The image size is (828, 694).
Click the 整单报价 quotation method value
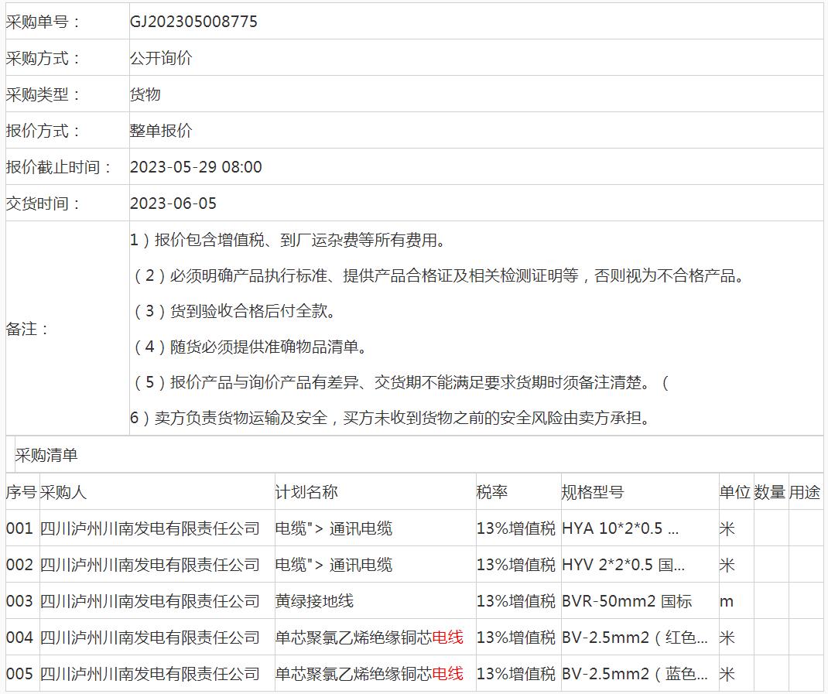(161, 131)
